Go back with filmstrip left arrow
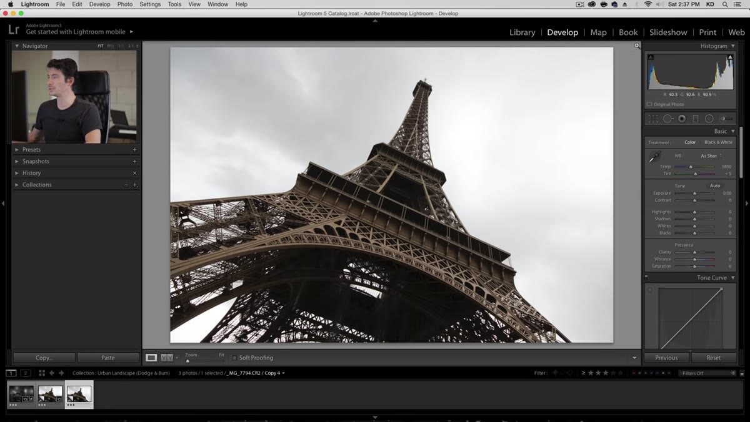This screenshot has width=750, height=422. click(x=52, y=373)
